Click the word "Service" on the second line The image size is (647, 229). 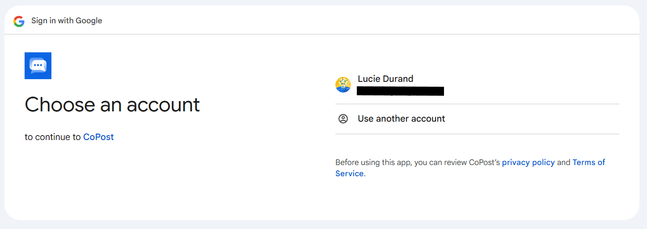point(349,174)
